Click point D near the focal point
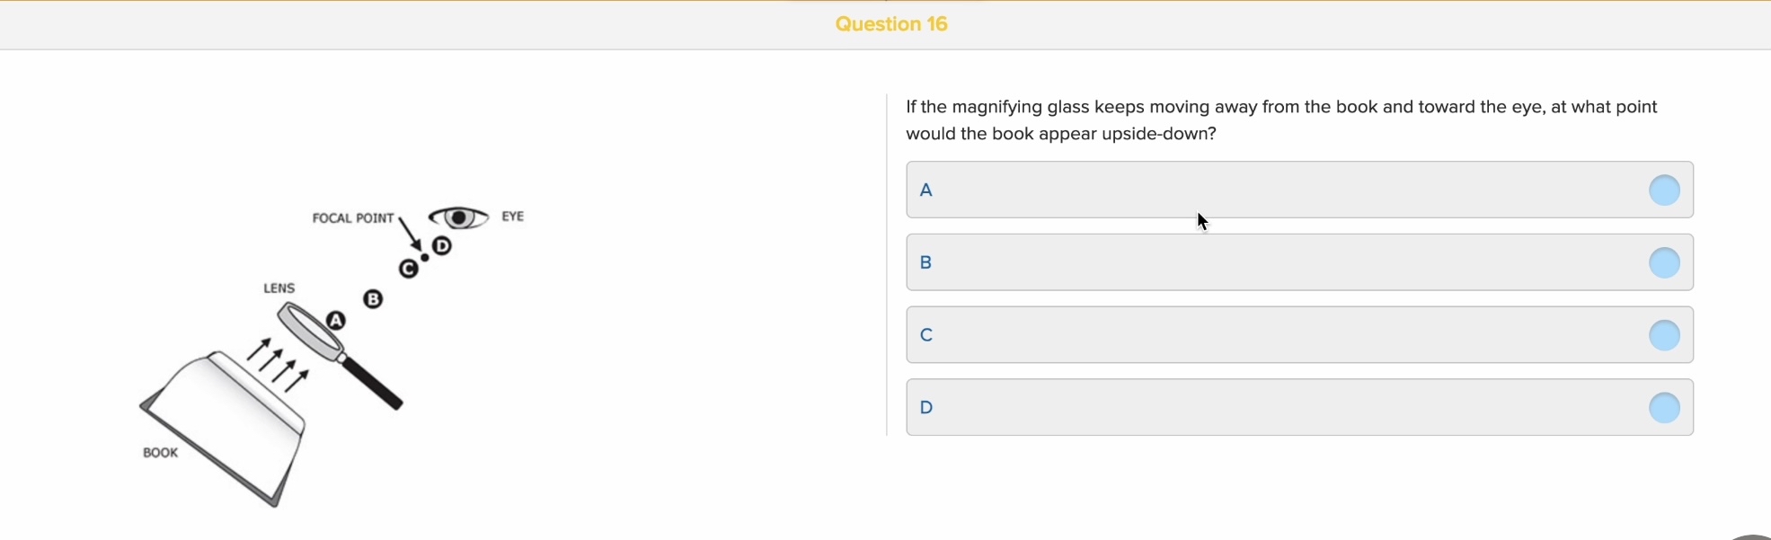 click(x=441, y=247)
